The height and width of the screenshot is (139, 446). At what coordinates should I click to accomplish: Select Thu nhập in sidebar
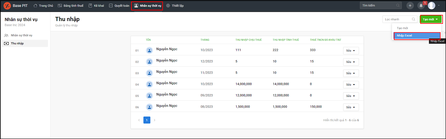click(x=25, y=43)
